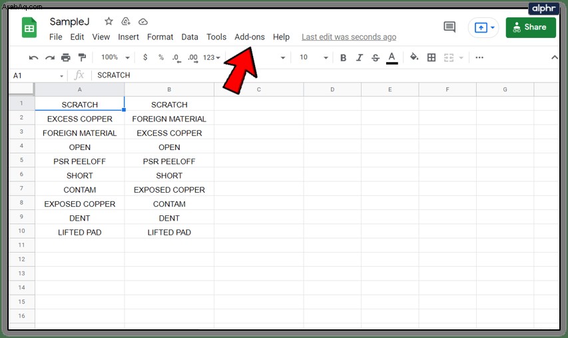Select row 1 header

pyautogui.click(x=21, y=103)
